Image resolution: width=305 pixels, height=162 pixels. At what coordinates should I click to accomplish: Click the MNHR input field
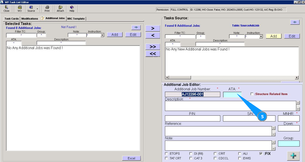point(289,118)
